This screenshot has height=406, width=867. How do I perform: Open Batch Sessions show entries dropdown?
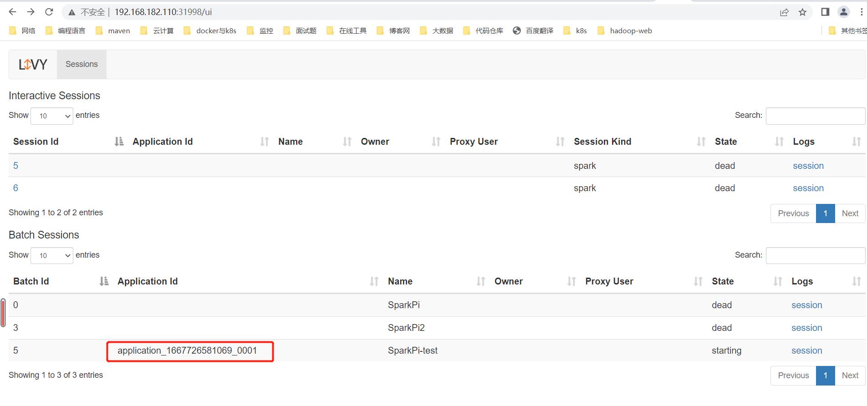[52, 255]
